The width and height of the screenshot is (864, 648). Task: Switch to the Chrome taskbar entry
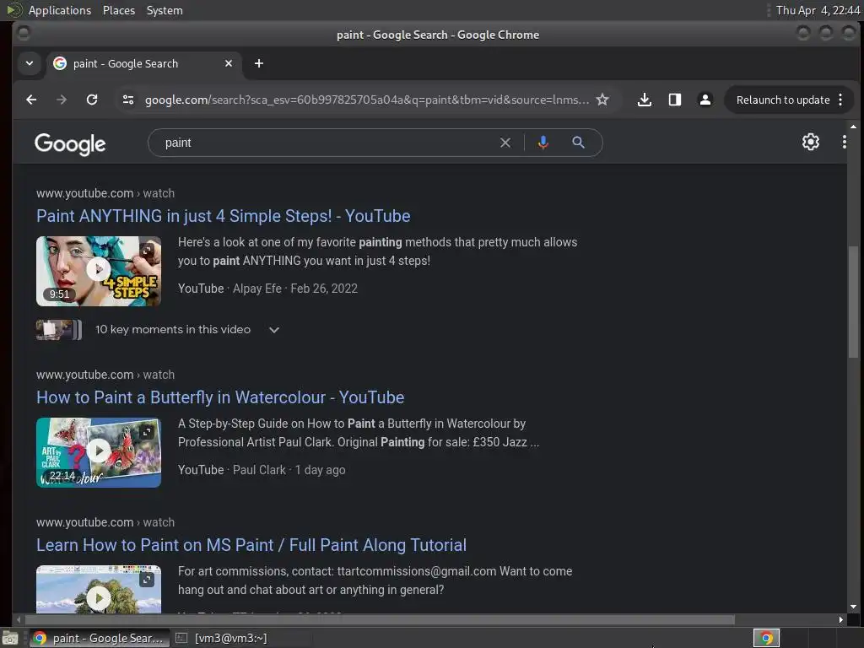pos(98,638)
